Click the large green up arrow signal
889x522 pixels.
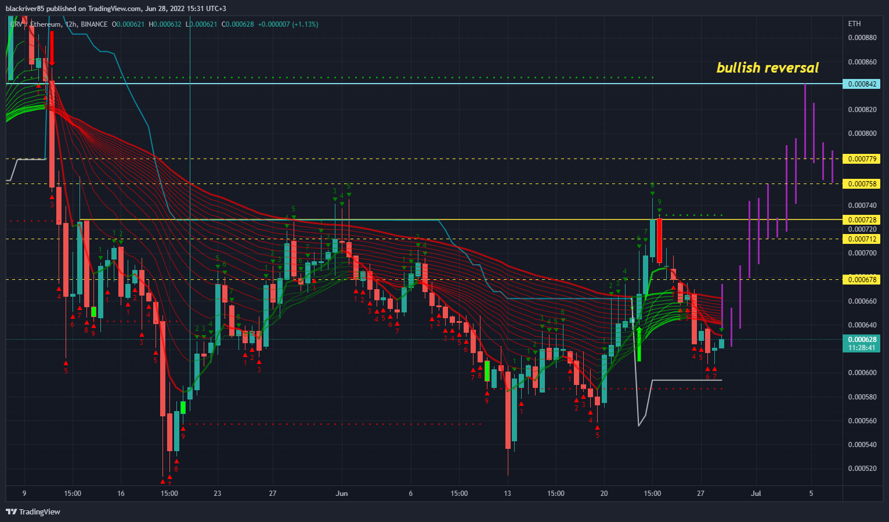639,344
